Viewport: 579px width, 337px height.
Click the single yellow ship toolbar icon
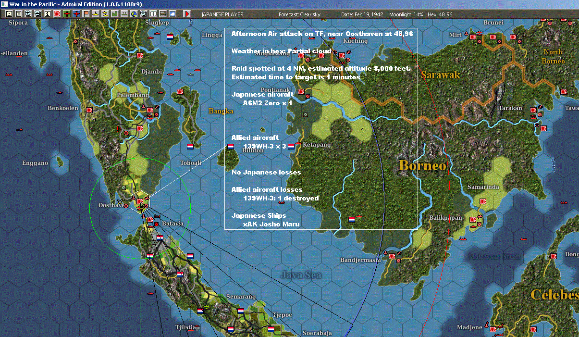[96, 14]
